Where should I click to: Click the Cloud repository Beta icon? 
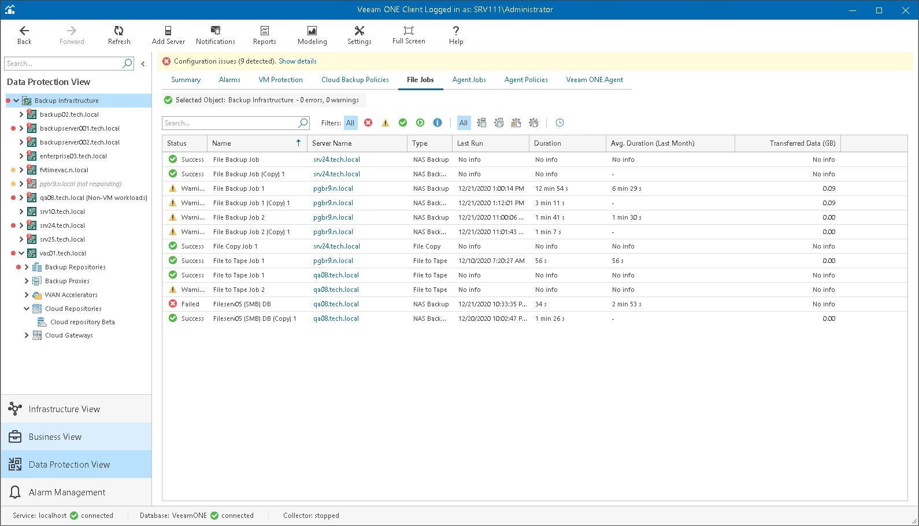[42, 322]
